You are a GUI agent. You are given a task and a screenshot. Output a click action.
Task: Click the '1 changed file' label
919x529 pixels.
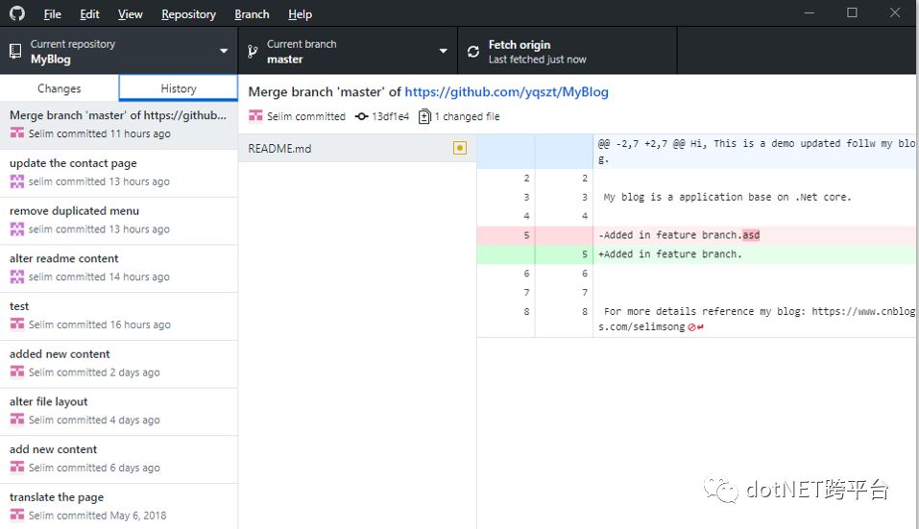pyautogui.click(x=467, y=116)
